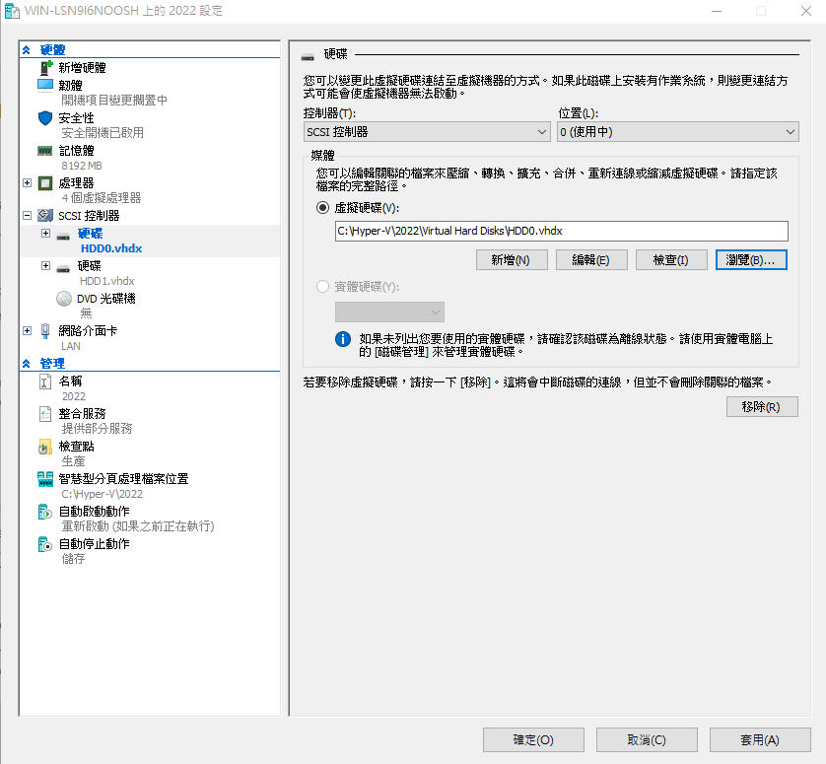Image resolution: width=826 pixels, height=764 pixels.
Task: Select the 檢查點 settings item
Action: 76,447
